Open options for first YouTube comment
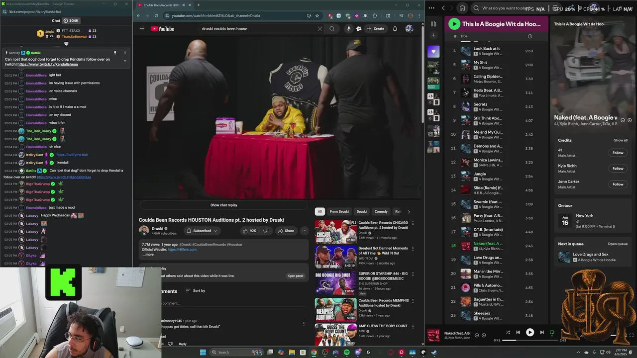Screen dimensions: 637x358 (304, 324)
